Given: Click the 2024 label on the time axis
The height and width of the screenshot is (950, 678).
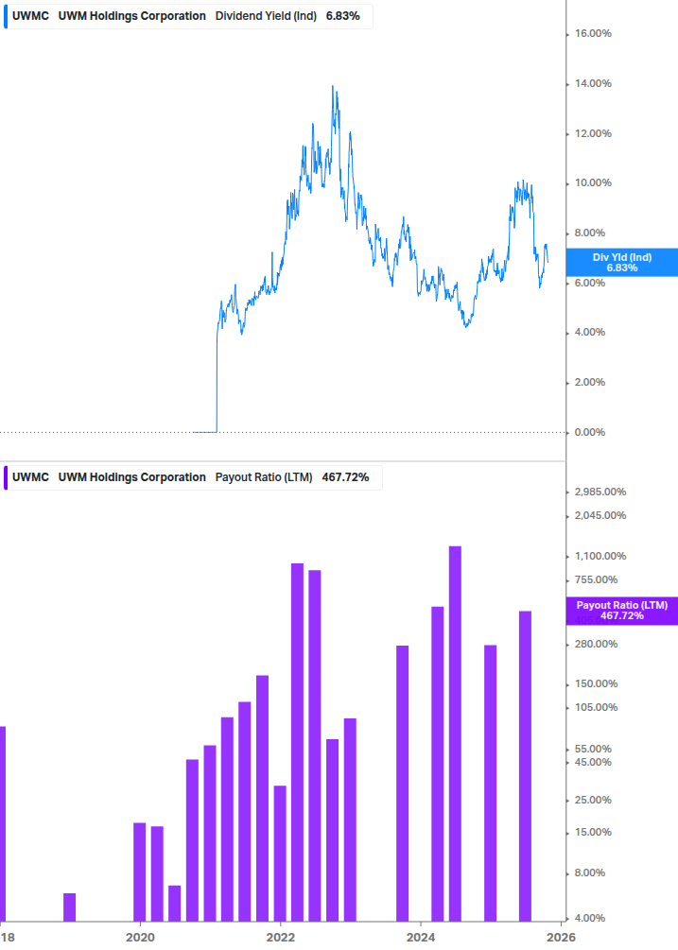Looking at the screenshot, I should pos(421,937).
